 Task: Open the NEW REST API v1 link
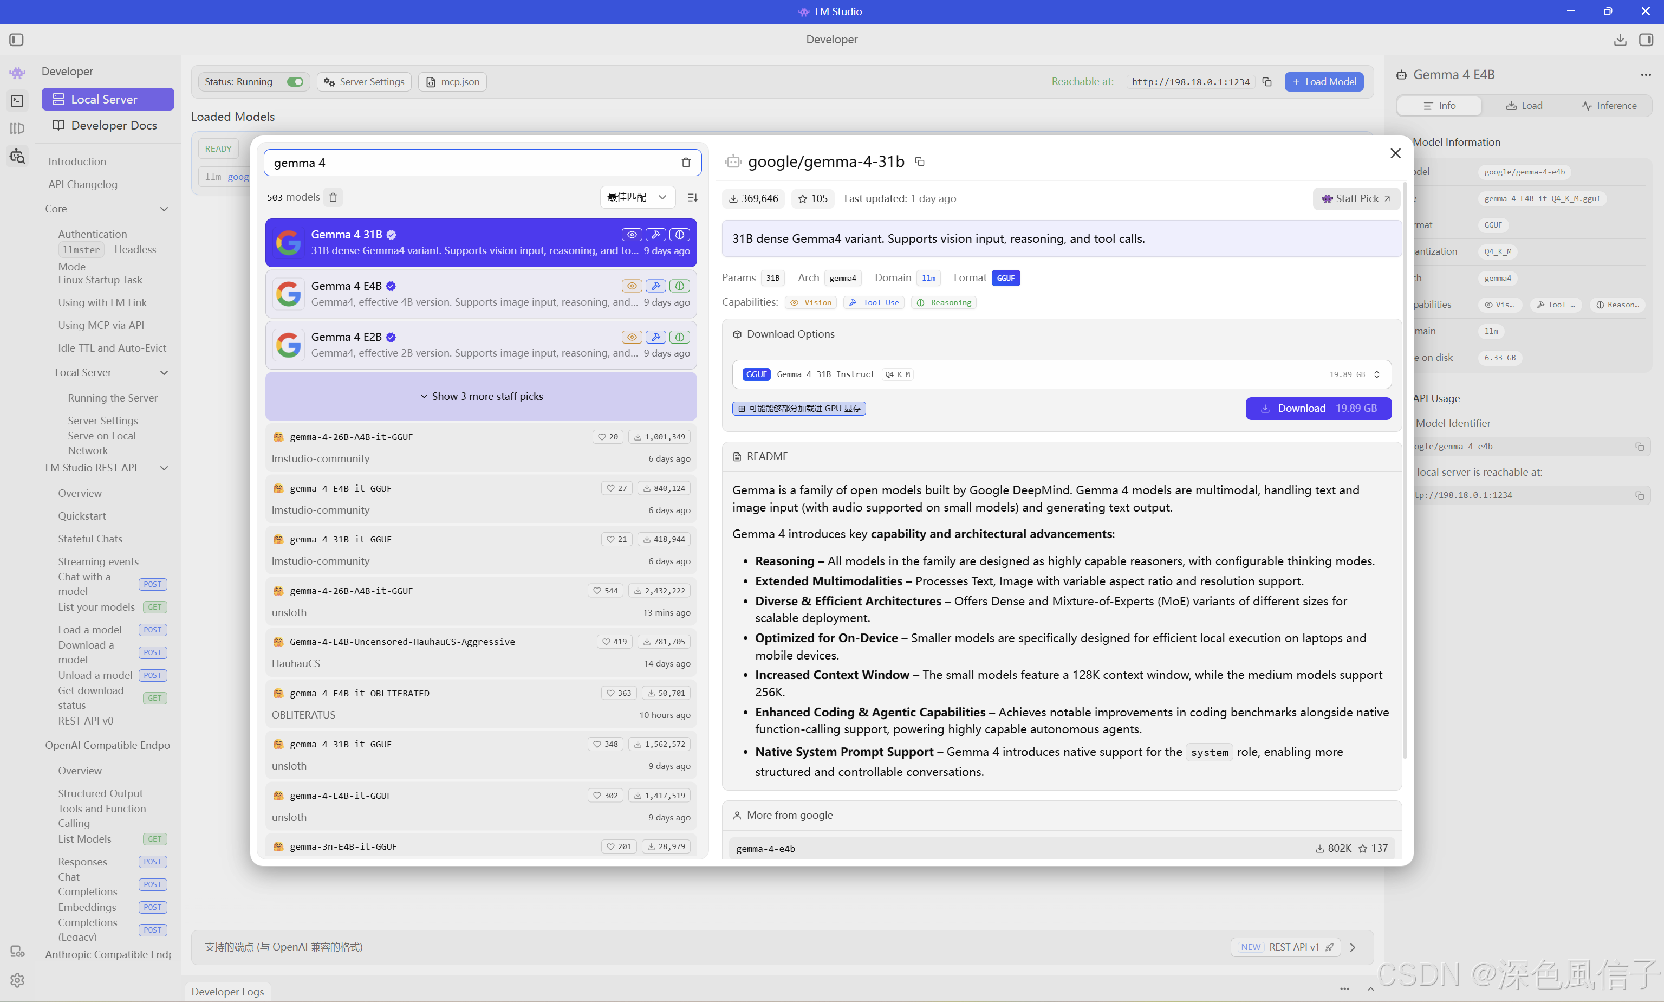[1285, 947]
